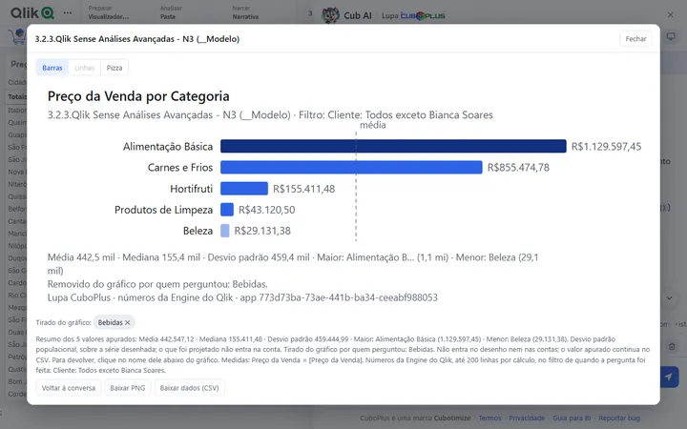Click the Beleza category label
This screenshot has height=429, width=687.
(198, 231)
